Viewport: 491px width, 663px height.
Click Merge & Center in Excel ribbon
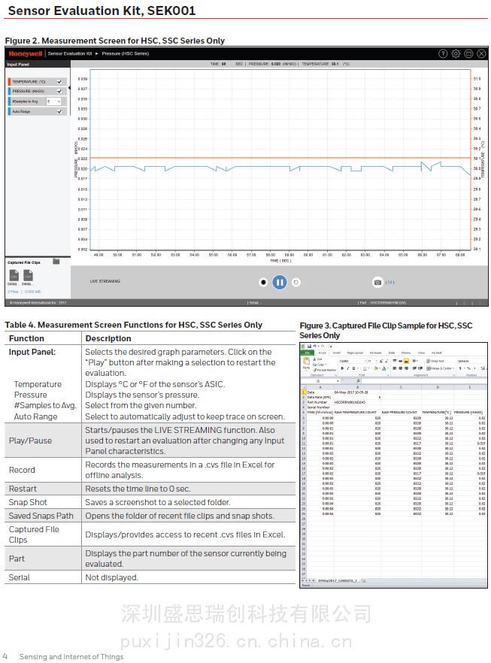pos(440,368)
